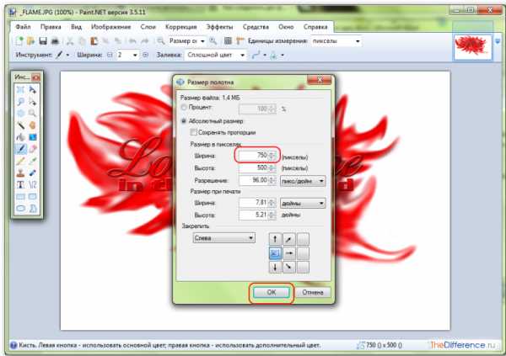
Task: Open the Правка menu
Action: 51,27
